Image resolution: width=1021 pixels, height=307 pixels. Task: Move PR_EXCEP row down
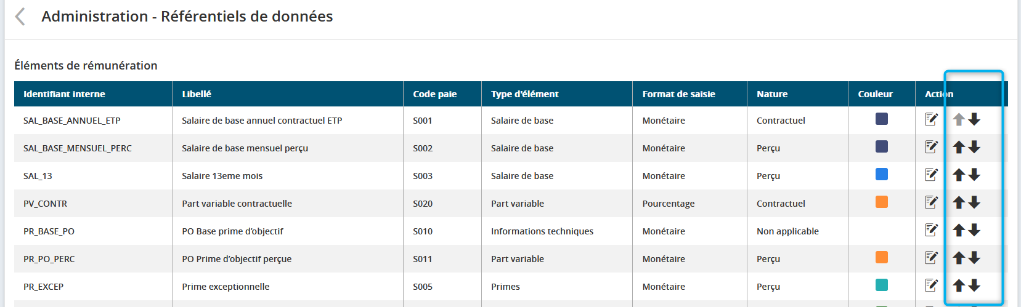pos(974,285)
